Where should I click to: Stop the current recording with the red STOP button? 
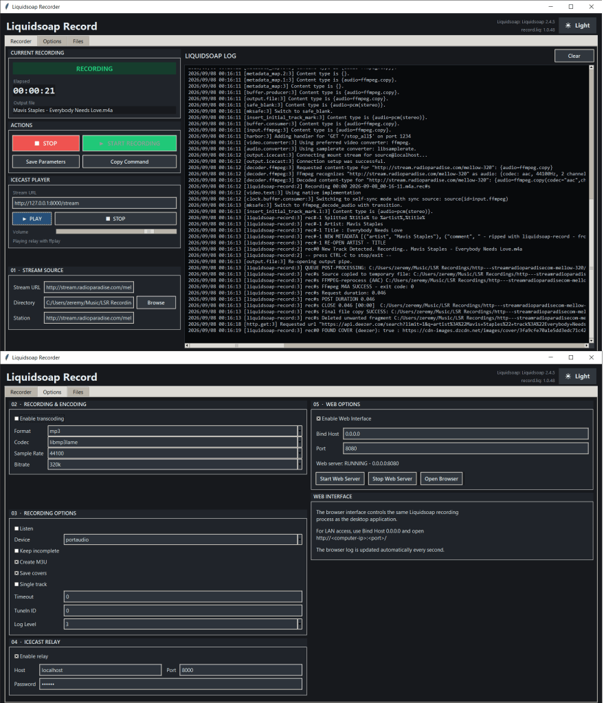click(46, 144)
